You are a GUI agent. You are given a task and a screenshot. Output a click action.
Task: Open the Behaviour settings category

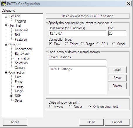click(x=22, y=54)
